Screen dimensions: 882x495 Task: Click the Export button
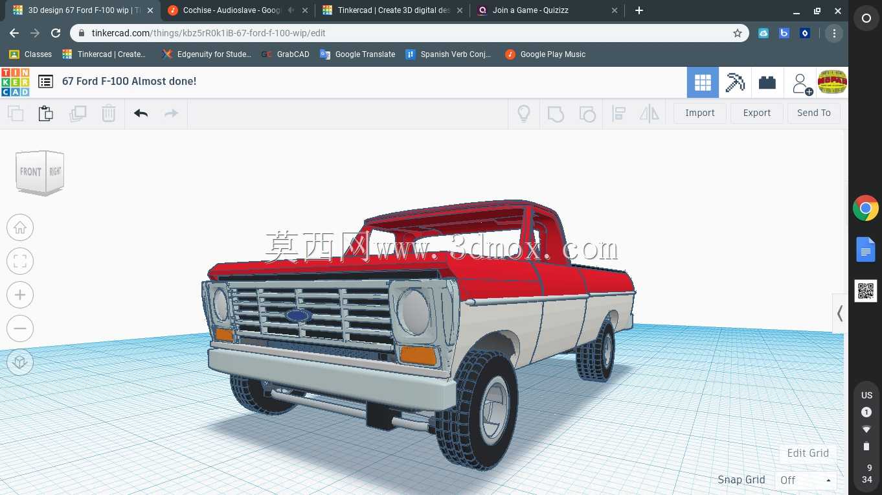(757, 113)
